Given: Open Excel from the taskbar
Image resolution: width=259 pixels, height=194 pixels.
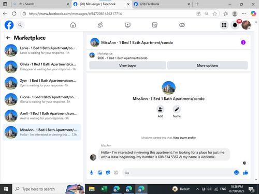Looking at the screenshot, I should tap(104, 189).
